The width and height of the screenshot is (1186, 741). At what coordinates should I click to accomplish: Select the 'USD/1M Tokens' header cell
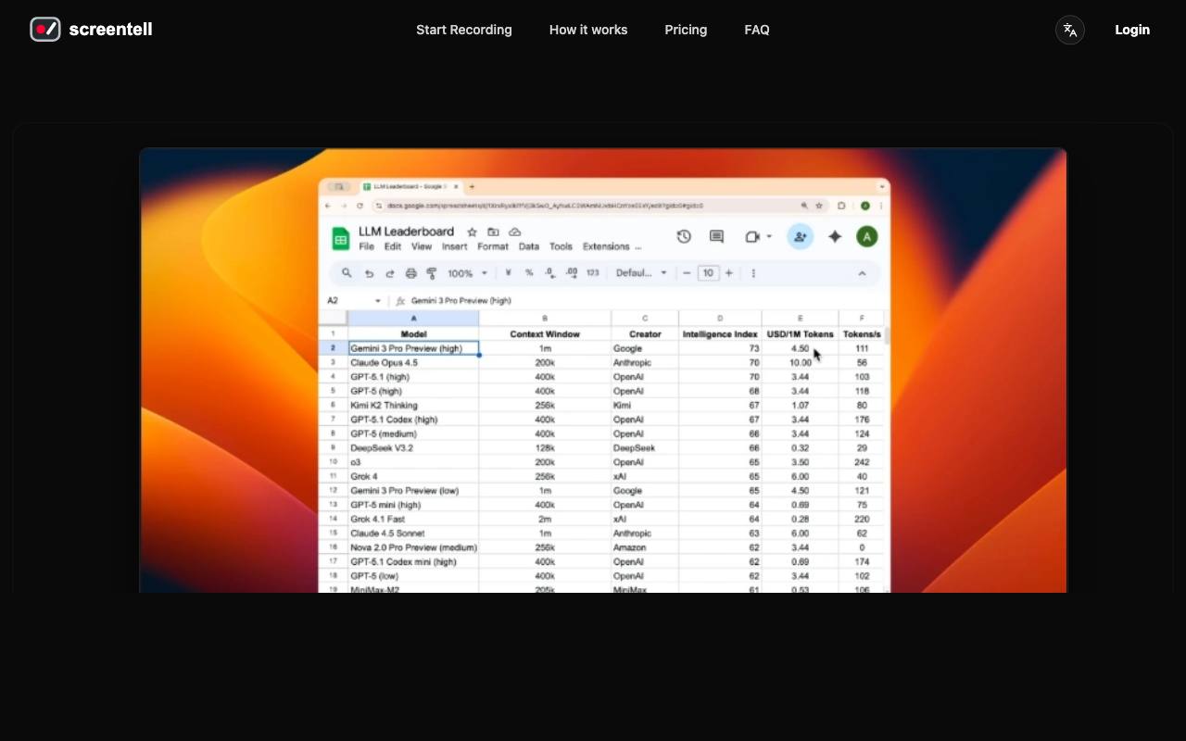point(801,334)
